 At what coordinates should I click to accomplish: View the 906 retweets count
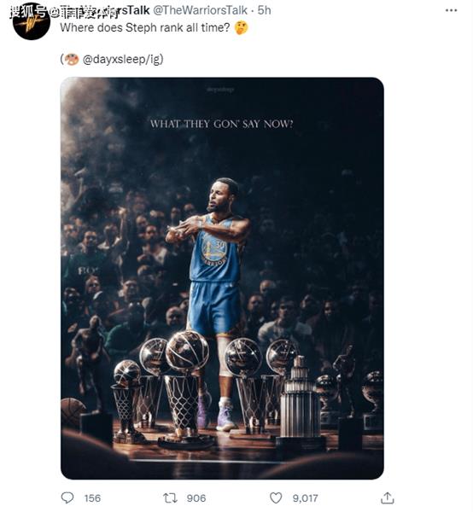[196, 498]
